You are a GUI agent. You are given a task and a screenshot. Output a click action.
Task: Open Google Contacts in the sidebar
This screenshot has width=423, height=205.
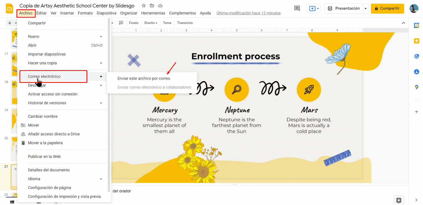tap(416, 72)
